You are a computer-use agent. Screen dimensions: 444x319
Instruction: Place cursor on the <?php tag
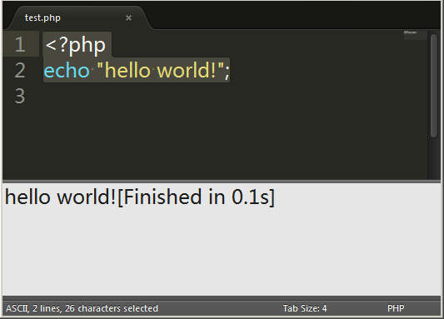(x=75, y=45)
